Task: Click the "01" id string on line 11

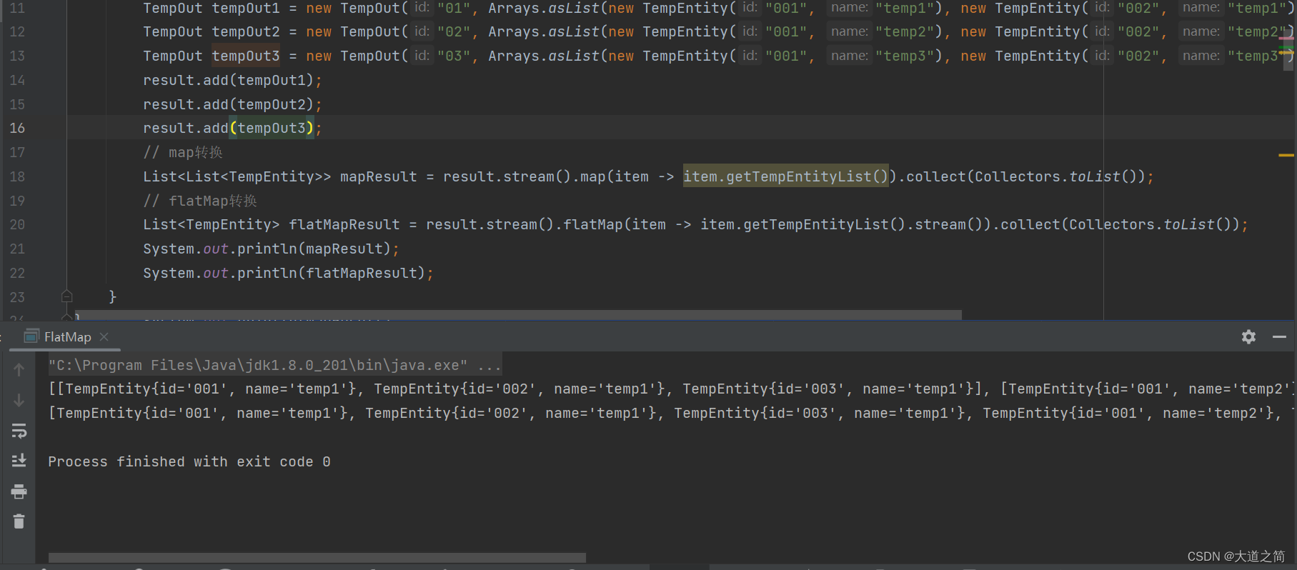Action: coord(454,8)
